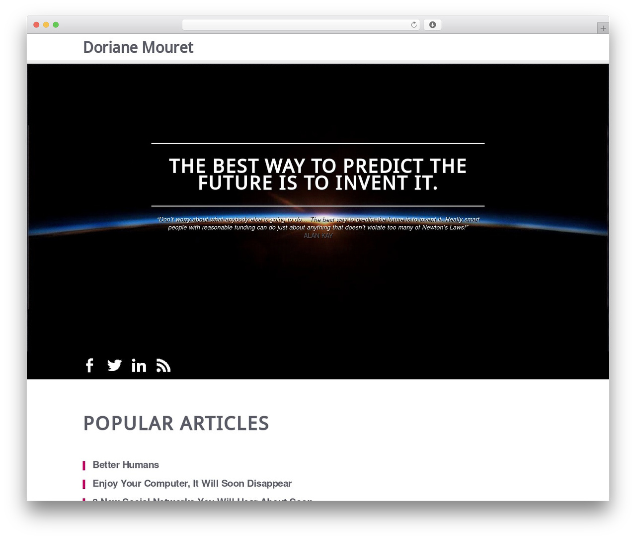Click the Alan Kay attribution text
Viewport: 636px width, 539px height.
click(318, 236)
